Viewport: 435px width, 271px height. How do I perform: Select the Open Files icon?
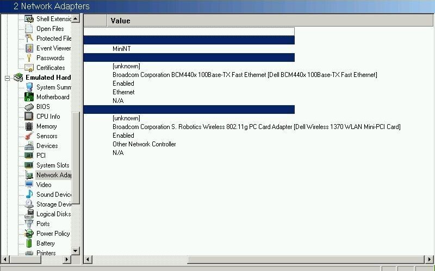29,29
